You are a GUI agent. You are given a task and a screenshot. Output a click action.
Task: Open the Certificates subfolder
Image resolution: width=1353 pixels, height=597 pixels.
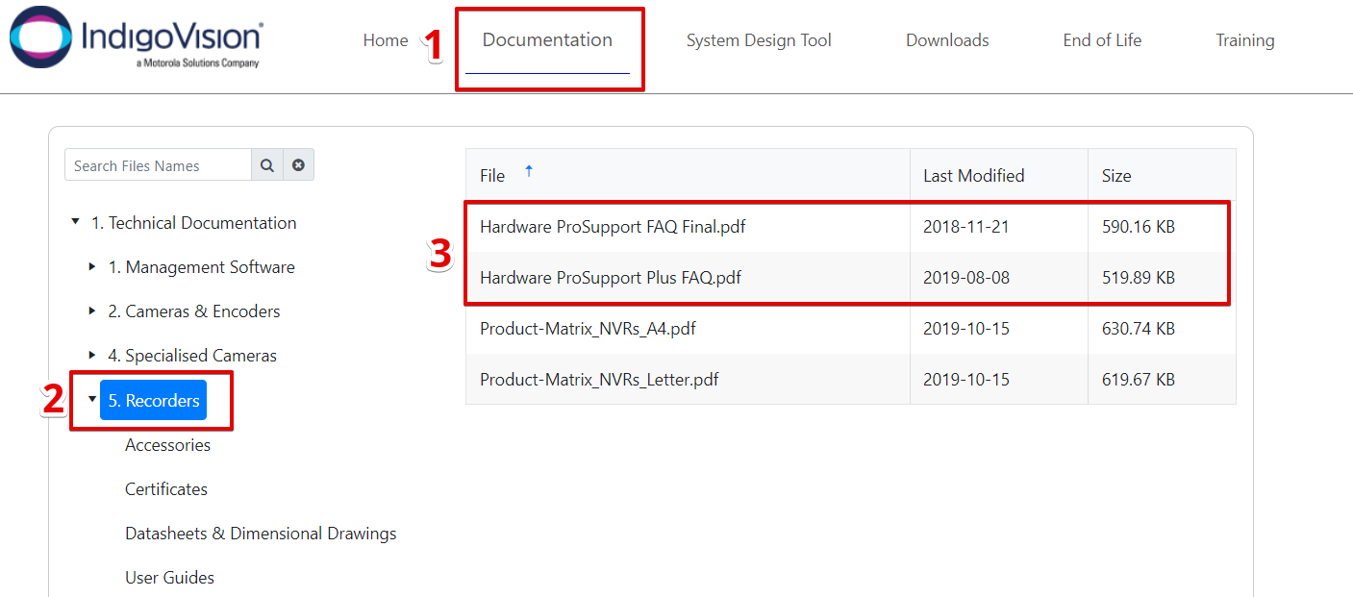pos(166,489)
